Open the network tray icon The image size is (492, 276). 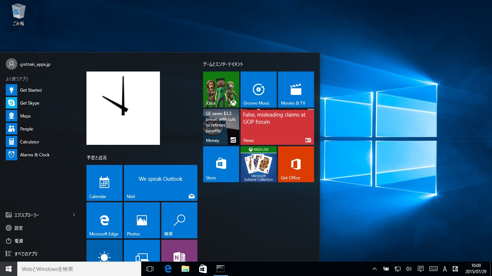pyautogui.click(x=398, y=269)
